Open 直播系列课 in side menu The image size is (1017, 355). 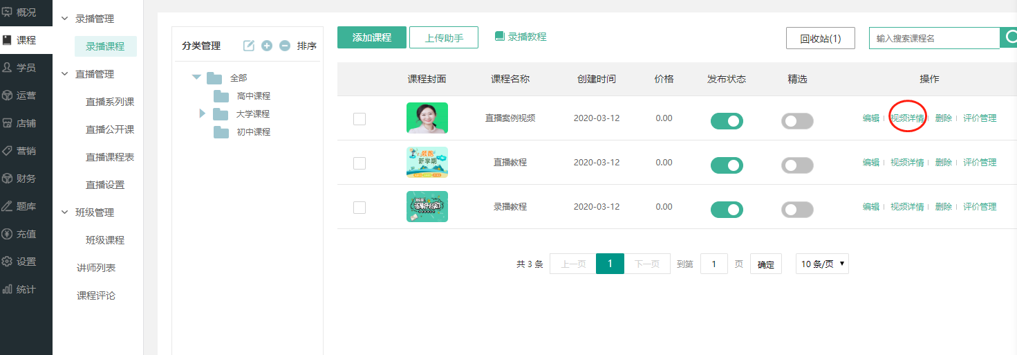pos(110,102)
